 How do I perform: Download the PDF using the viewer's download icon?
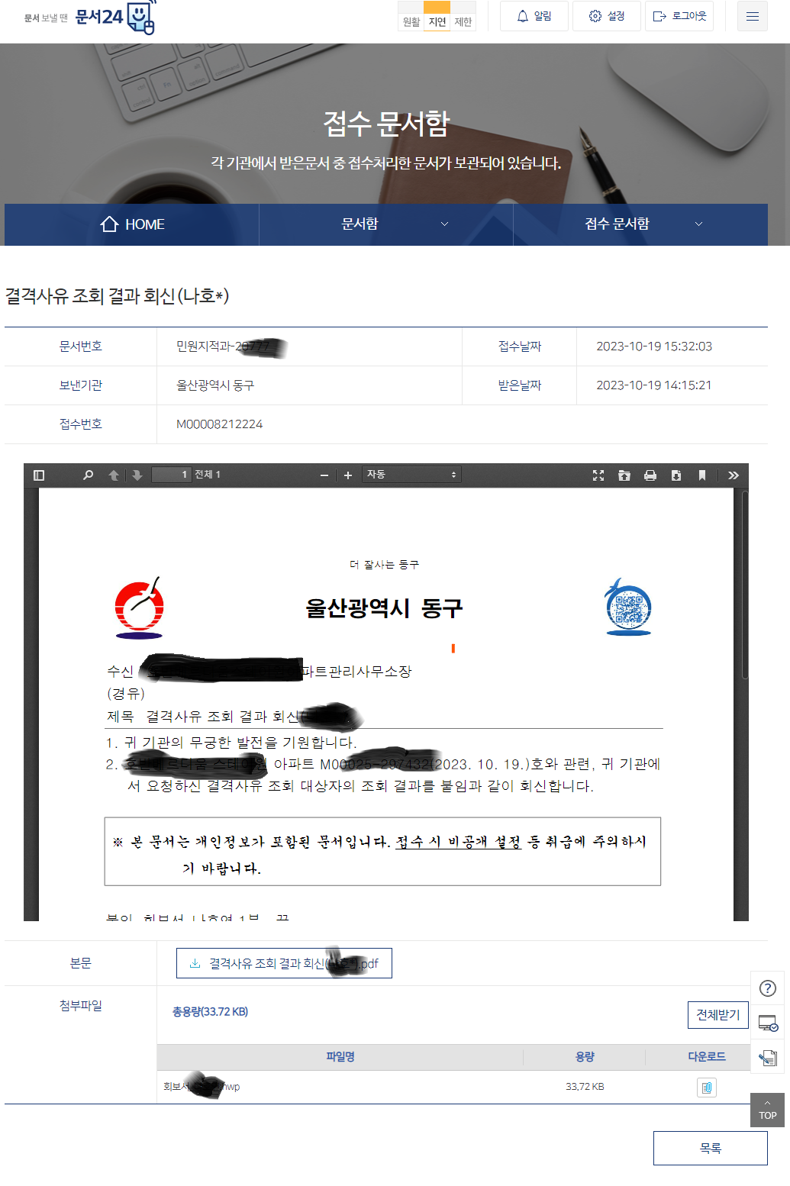point(676,474)
